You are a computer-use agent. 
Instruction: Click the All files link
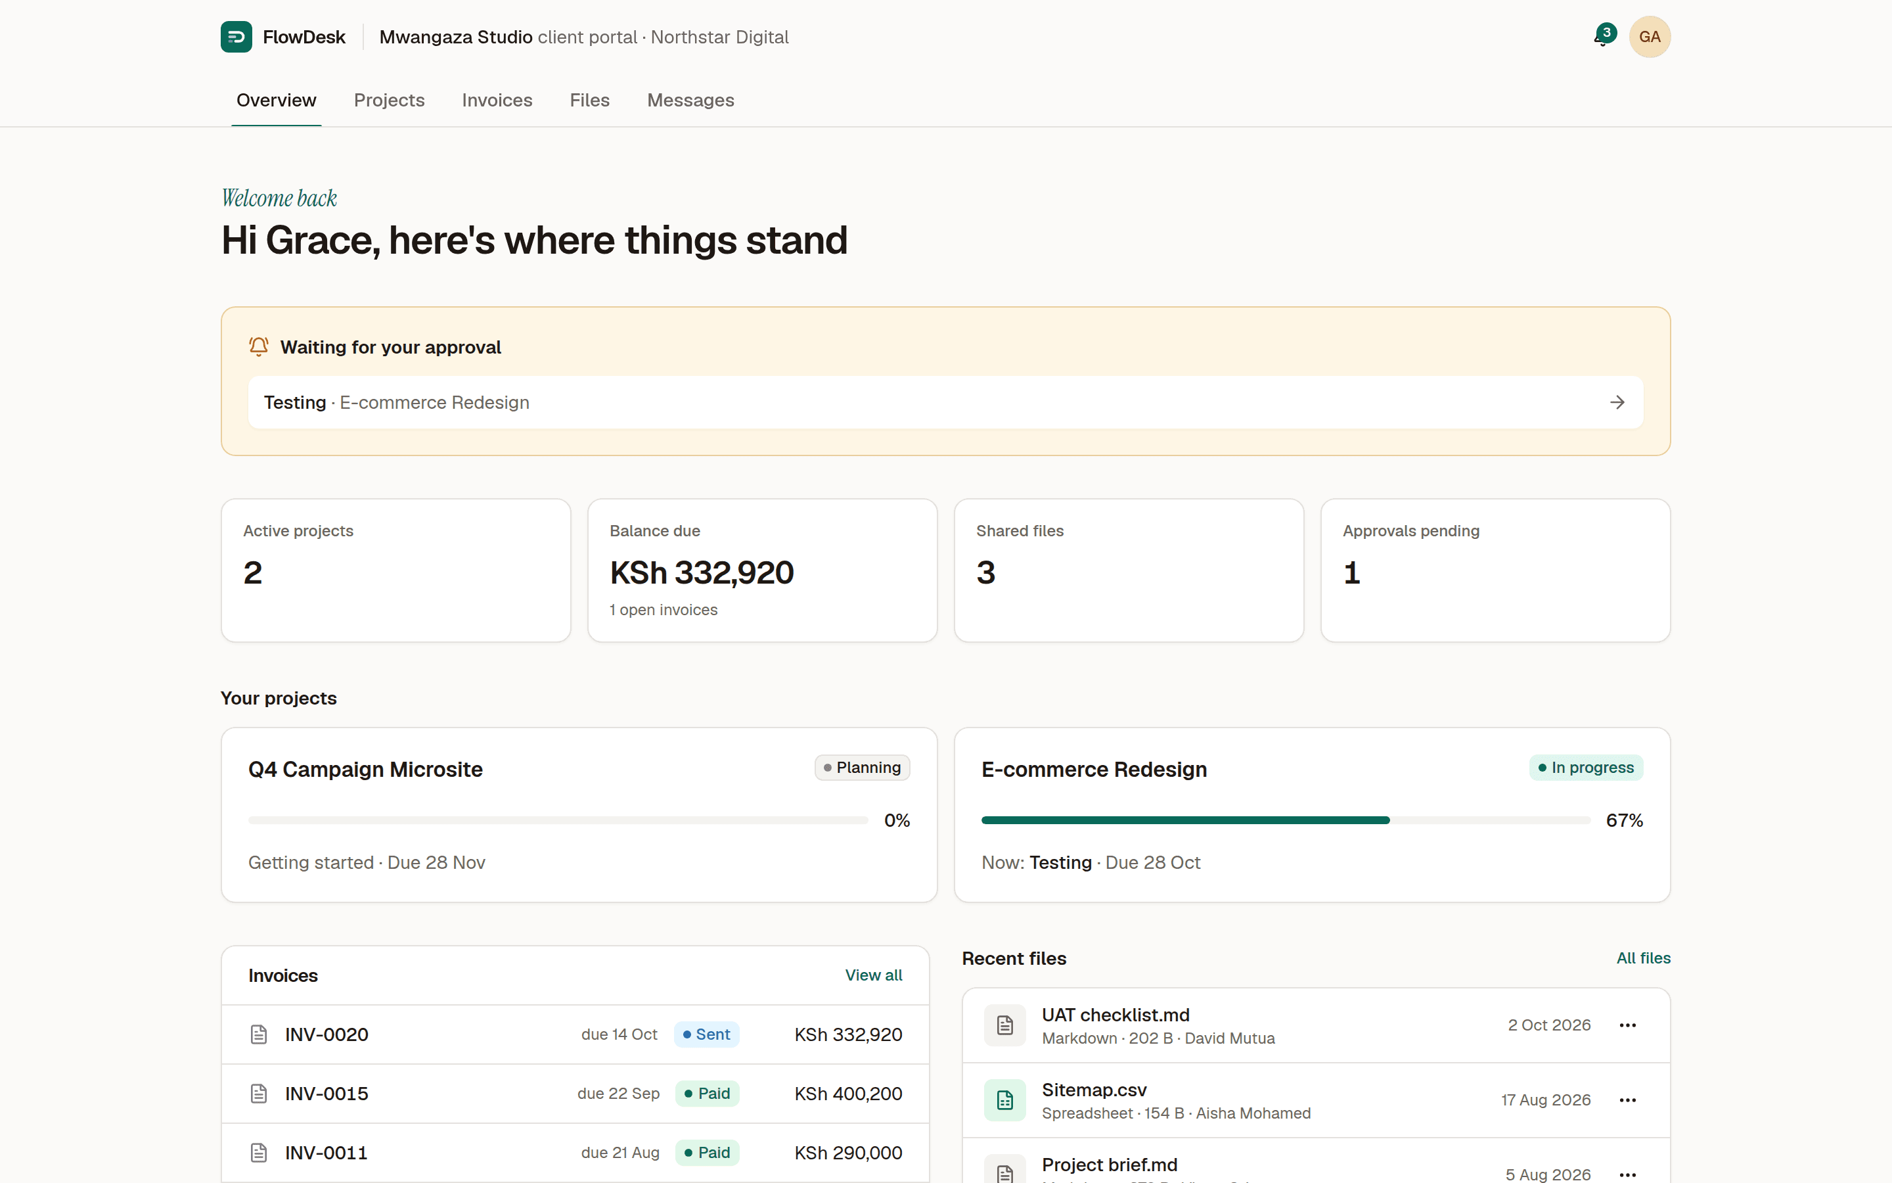point(1644,958)
